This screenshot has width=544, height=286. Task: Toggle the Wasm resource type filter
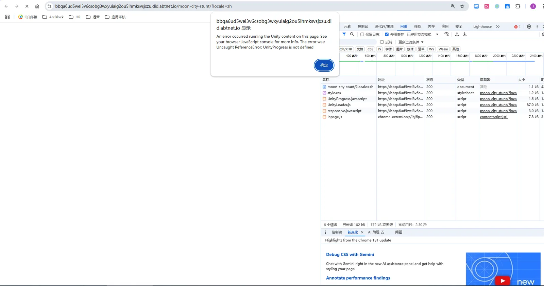tap(443, 49)
